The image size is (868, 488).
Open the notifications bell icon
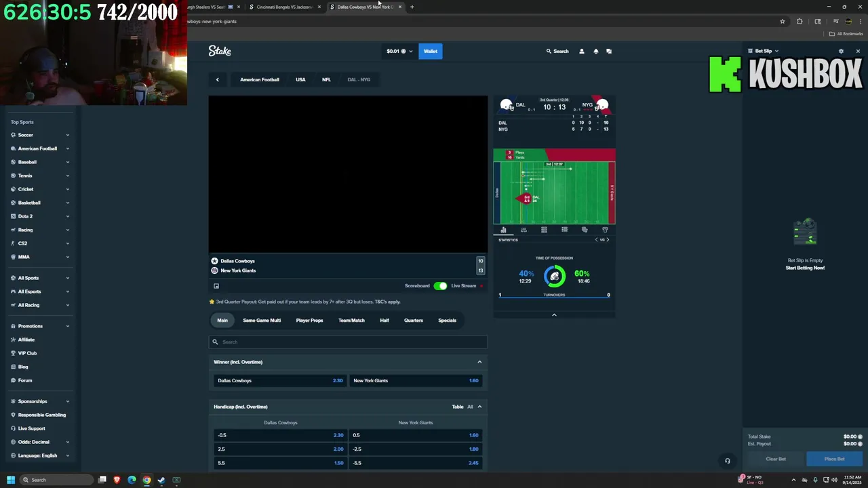point(595,51)
